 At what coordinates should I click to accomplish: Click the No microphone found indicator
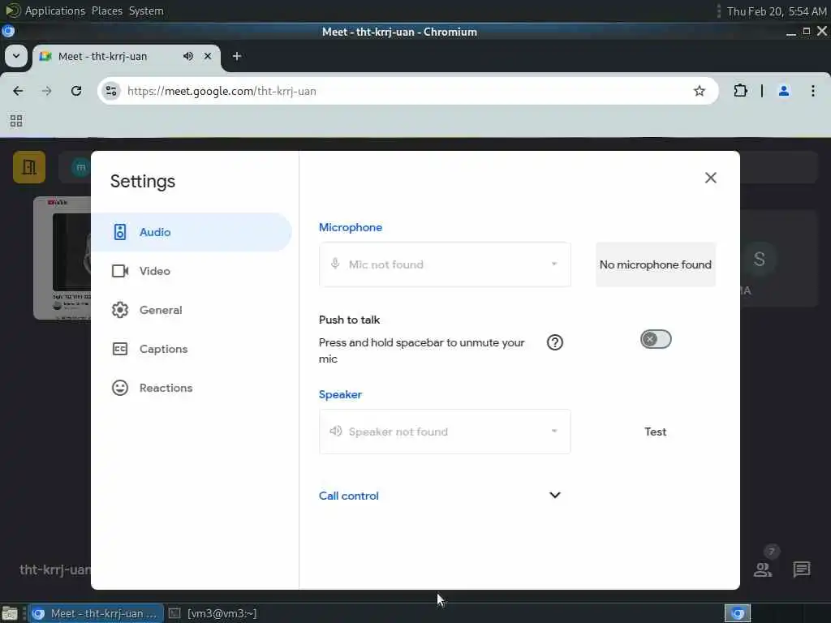(x=656, y=264)
